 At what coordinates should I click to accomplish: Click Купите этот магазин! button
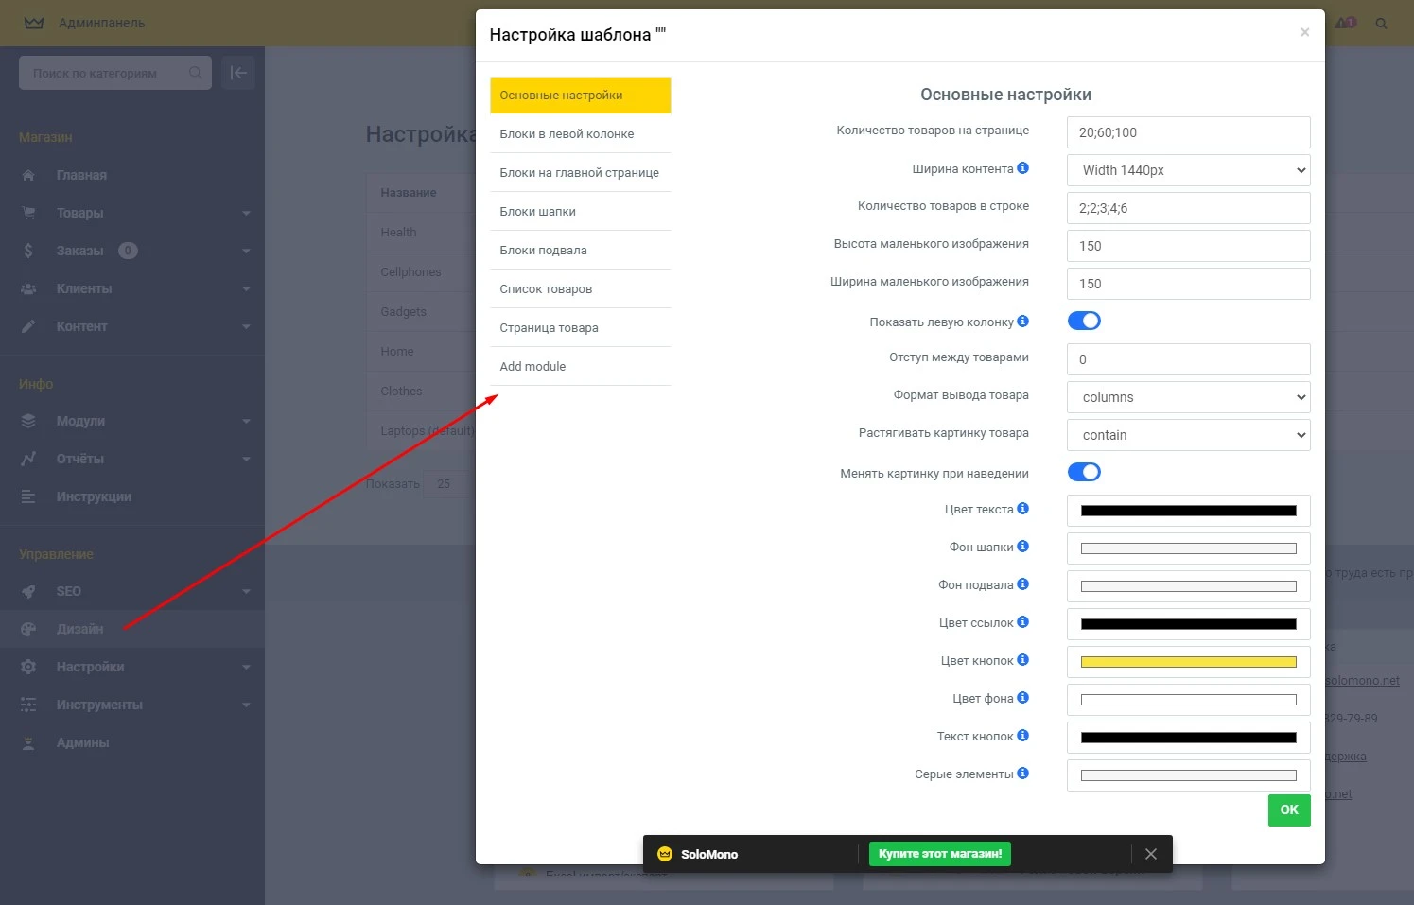[x=939, y=854]
